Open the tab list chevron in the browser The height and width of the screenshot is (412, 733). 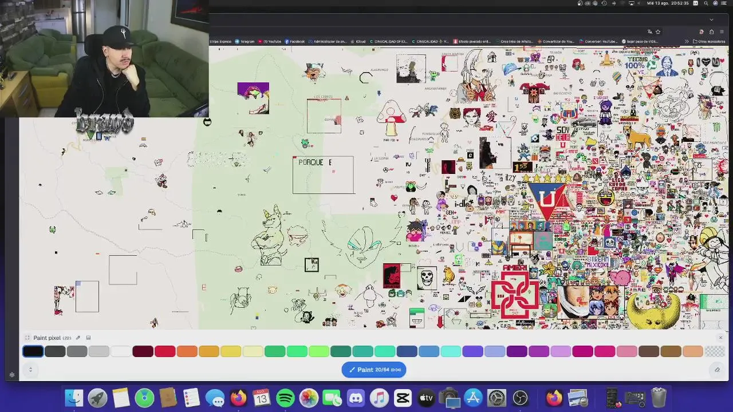[x=711, y=19]
